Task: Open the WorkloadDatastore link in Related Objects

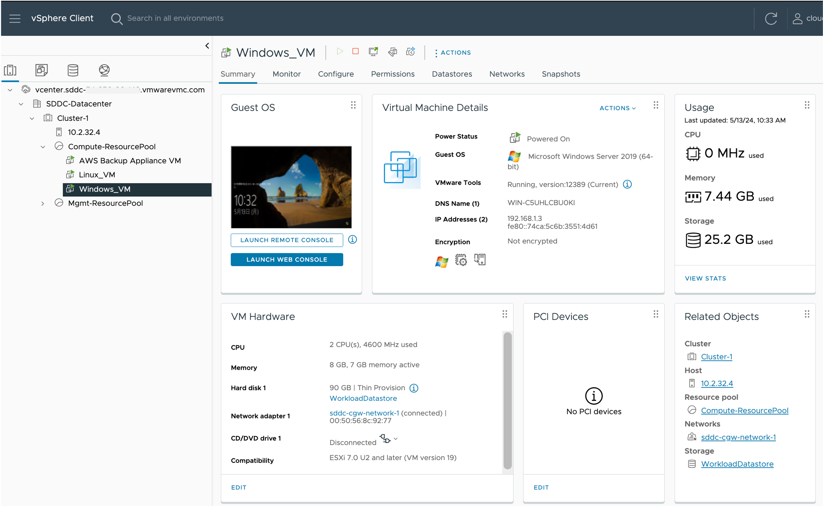Action: tap(737, 464)
